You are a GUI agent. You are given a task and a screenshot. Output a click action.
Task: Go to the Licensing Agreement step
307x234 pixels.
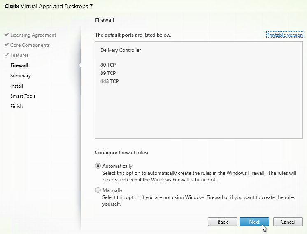[33, 35]
